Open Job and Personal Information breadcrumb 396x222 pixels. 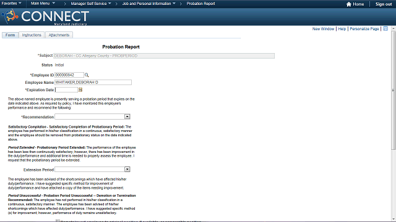tap(148, 4)
